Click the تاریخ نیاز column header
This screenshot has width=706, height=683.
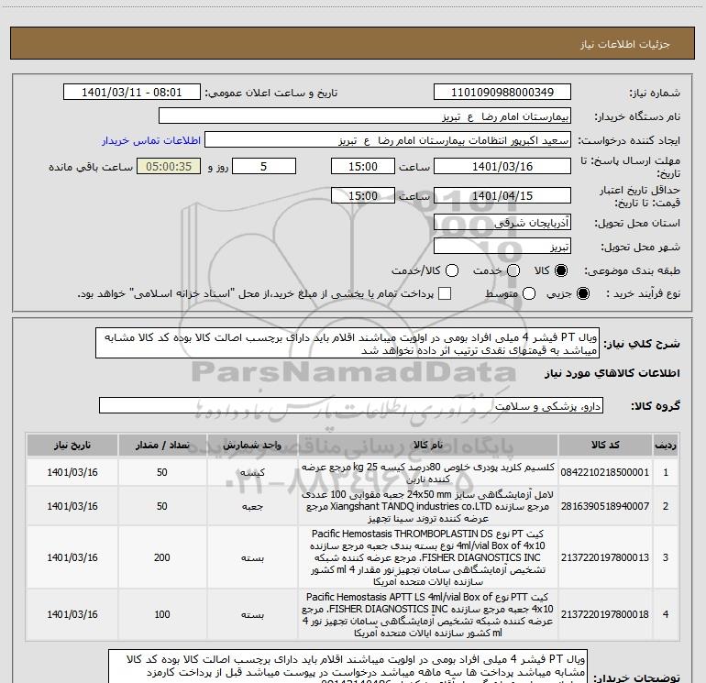tap(72, 446)
